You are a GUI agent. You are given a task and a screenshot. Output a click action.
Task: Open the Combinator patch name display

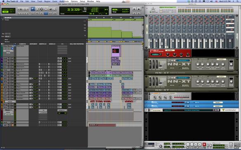[x=187, y=110]
